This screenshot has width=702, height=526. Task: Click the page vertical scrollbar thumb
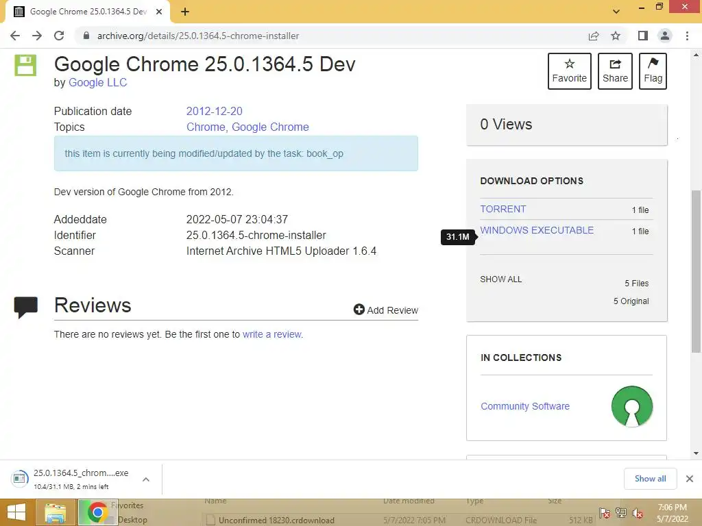click(696, 271)
